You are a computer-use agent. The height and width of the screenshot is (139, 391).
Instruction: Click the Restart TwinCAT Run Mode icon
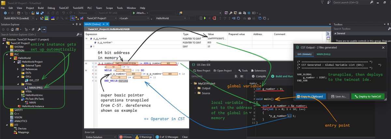tap(47, 18)
